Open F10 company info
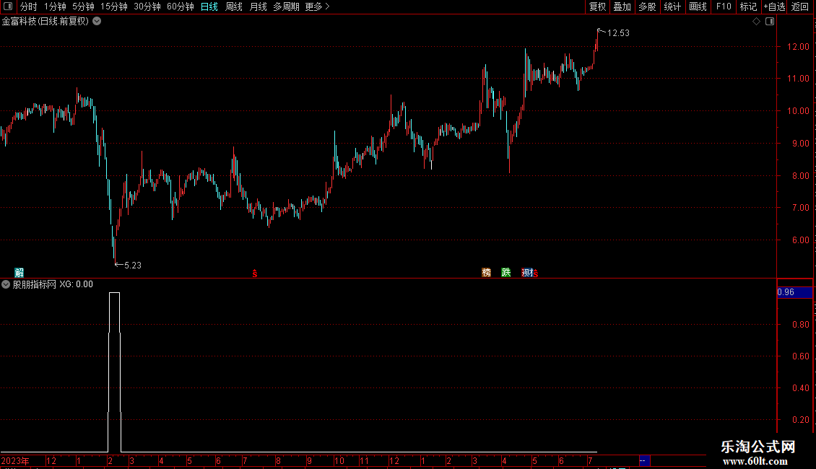 (724, 6)
